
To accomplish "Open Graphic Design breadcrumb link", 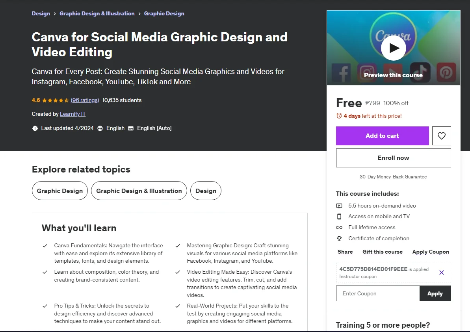I will pyautogui.click(x=164, y=13).
